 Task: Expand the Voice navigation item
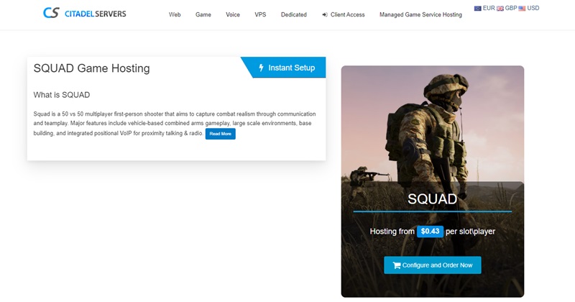point(233,14)
